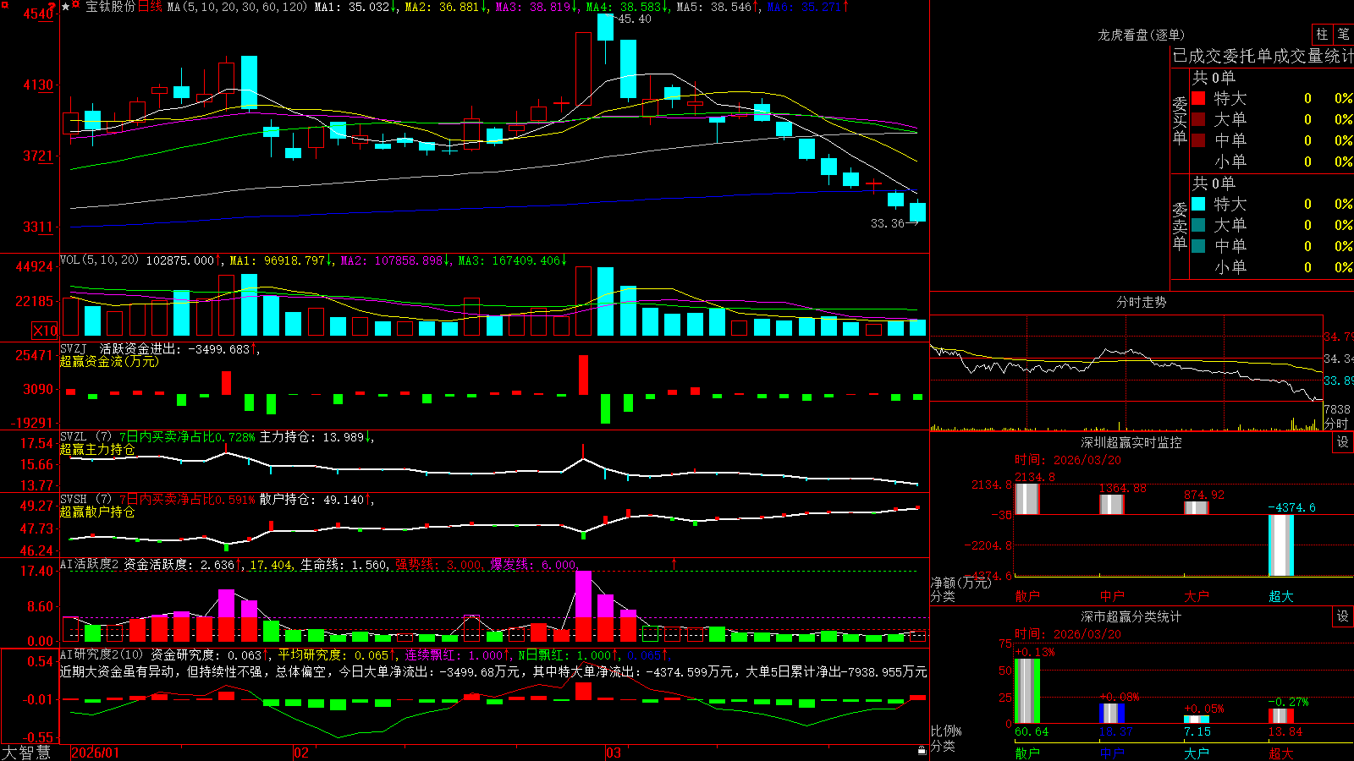This screenshot has width=1354, height=761.
Task: Click the 爆发线: 6.000 value
Action: click(x=534, y=565)
